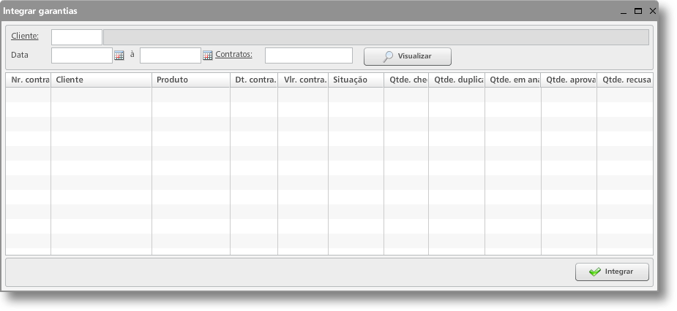Sort by Qtde. cheques column header
The image size is (677, 311).
tap(406, 80)
